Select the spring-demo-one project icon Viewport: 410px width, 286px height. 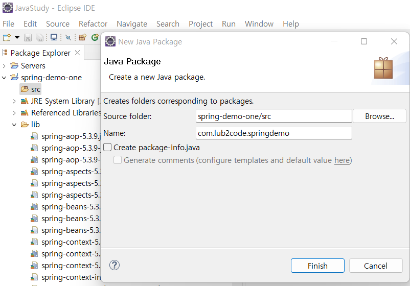(14, 77)
